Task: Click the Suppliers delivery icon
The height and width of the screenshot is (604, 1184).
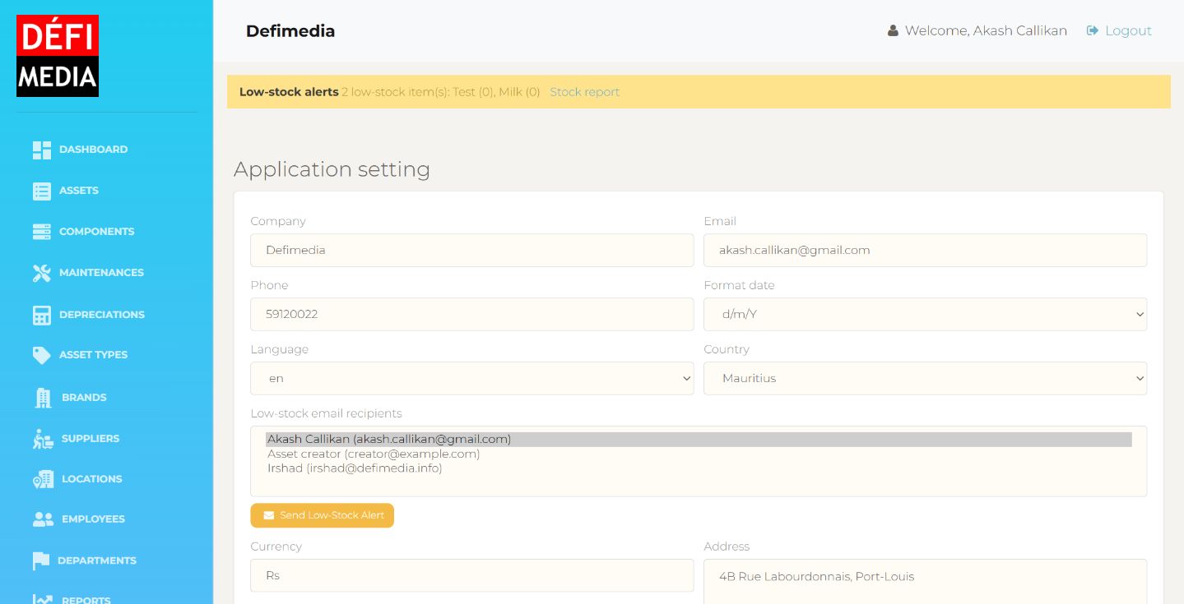Action: pos(44,439)
